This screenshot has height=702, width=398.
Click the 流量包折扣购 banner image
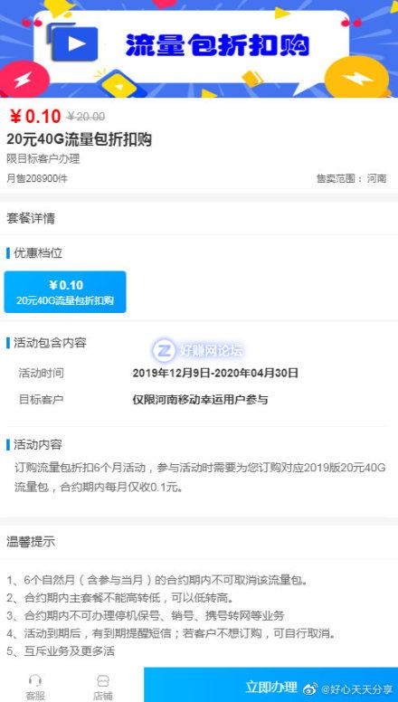click(x=199, y=48)
